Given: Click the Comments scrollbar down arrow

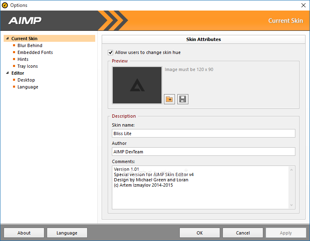Looking at the screenshot, I should coord(291,205).
